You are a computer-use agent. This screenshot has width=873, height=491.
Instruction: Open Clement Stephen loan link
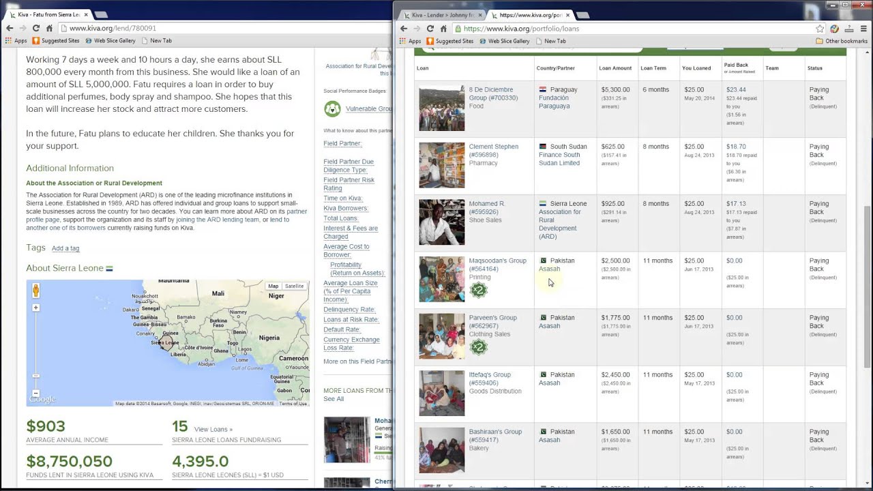[493, 151]
